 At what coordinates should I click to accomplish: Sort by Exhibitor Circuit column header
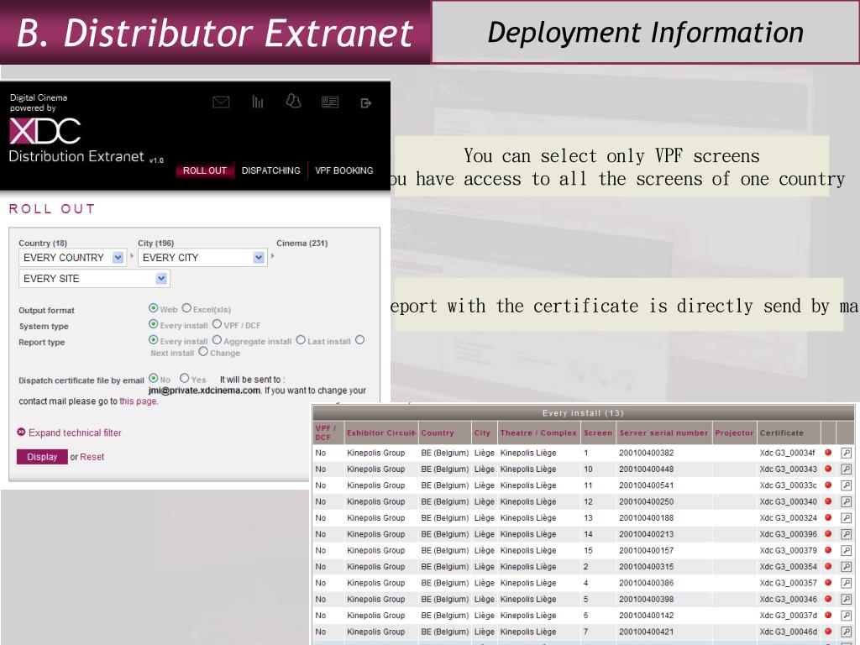[x=381, y=433]
